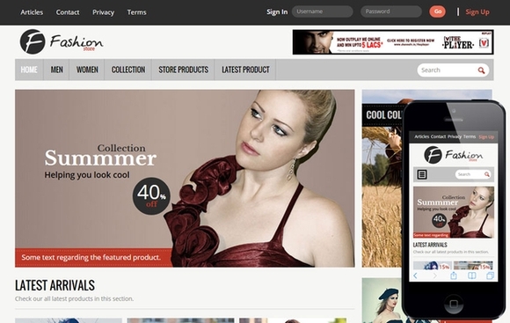510x323 pixels.
Task: Click the Summer Collection hero banner
Action: tap(185, 179)
